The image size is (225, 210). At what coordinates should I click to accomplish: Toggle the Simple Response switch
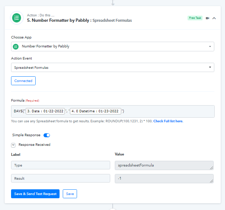click(47, 135)
